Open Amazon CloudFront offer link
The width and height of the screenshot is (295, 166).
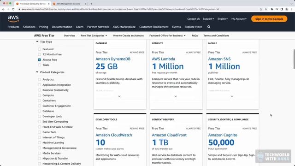pos(169,135)
